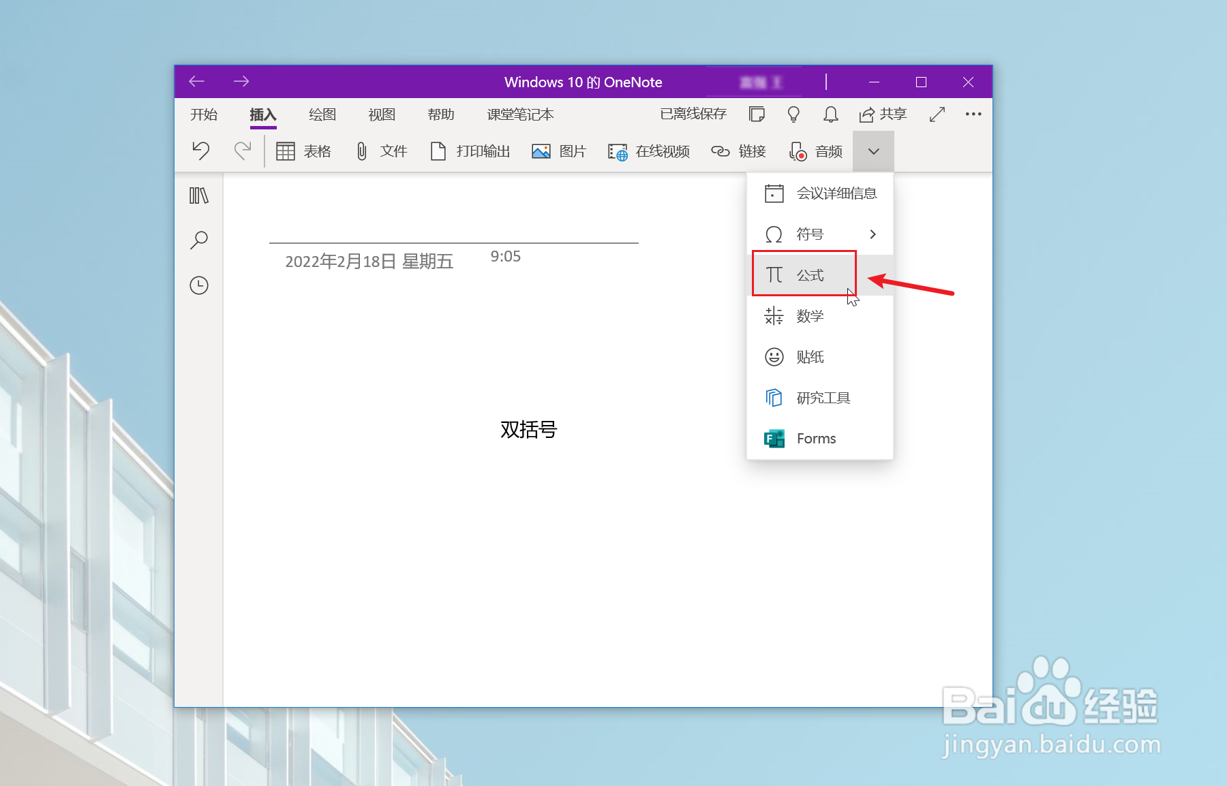This screenshot has height=786, width=1227.
Task: Expand the 符号 submenu
Action: [x=820, y=234]
